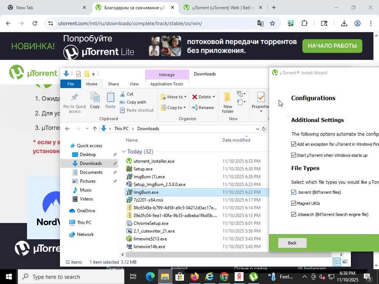Image resolution: width=379 pixels, height=284 pixels.
Task: Open uTorrent taskbar icon
Action: pyautogui.click(x=254, y=277)
